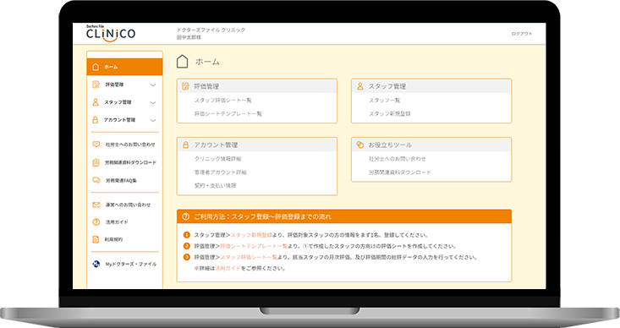The image size is (620, 328).
Task: Click the お役立ちツール card icon
Action: point(359,145)
